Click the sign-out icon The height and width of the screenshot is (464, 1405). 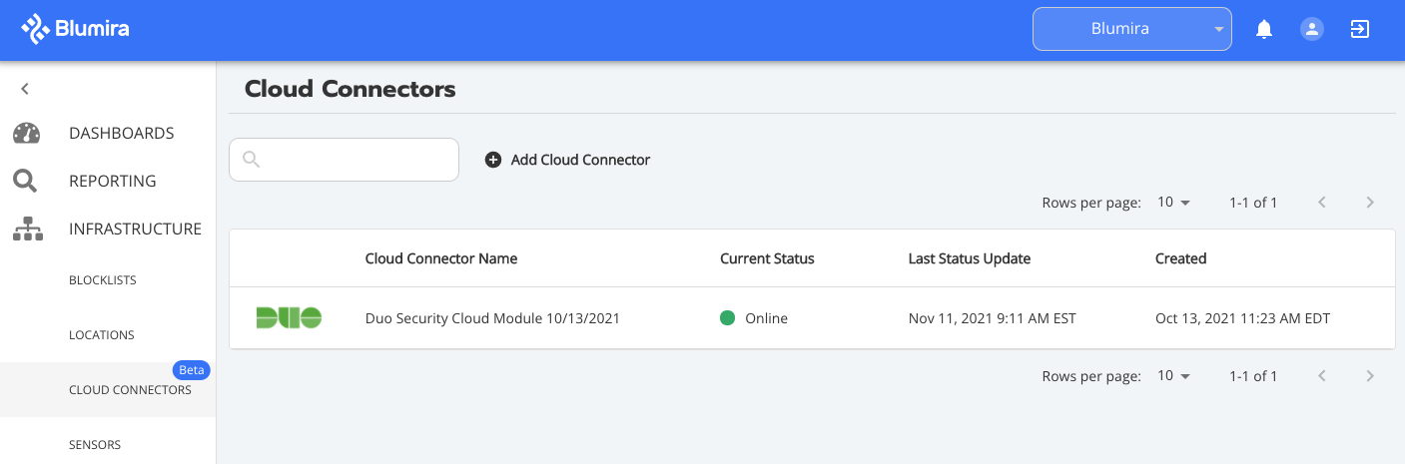coord(1360,29)
